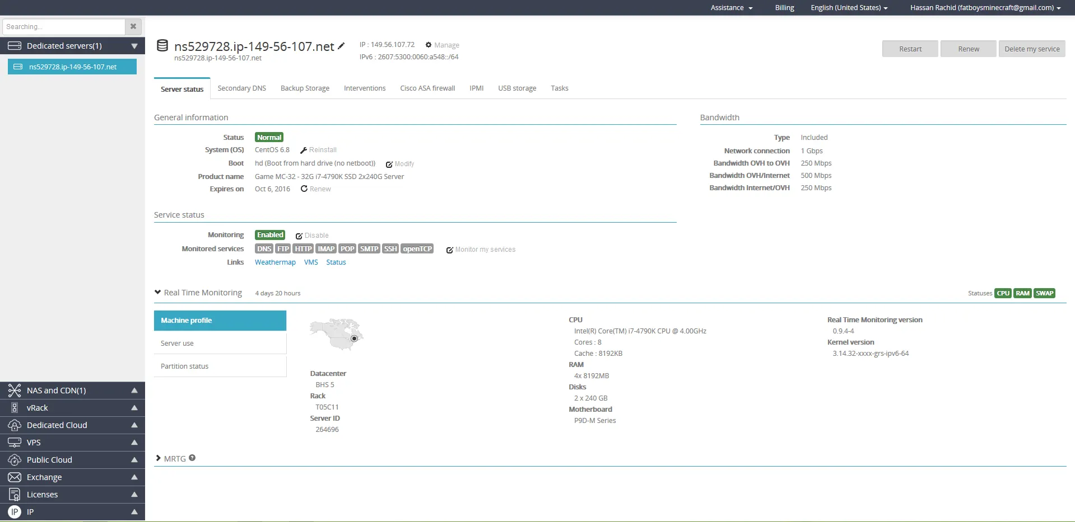Click the Dedicated servers icon in sidebar
The width and height of the screenshot is (1075, 522).
tap(15, 46)
